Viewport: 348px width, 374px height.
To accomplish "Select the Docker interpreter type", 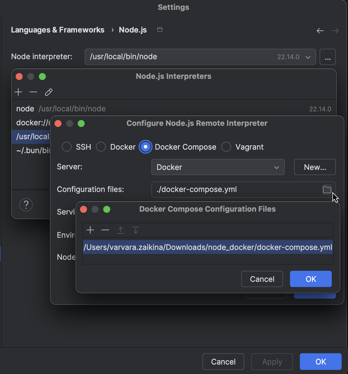I will 101,147.
